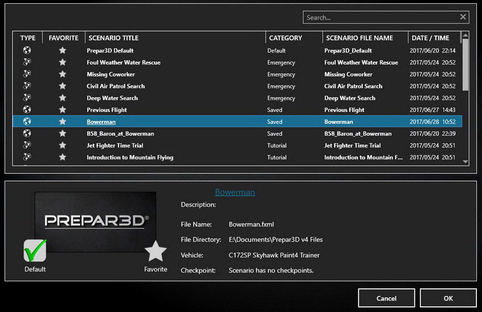Click the type icon for Jet Fighter Time Trial
This screenshot has height=312, width=482.
tap(27, 146)
